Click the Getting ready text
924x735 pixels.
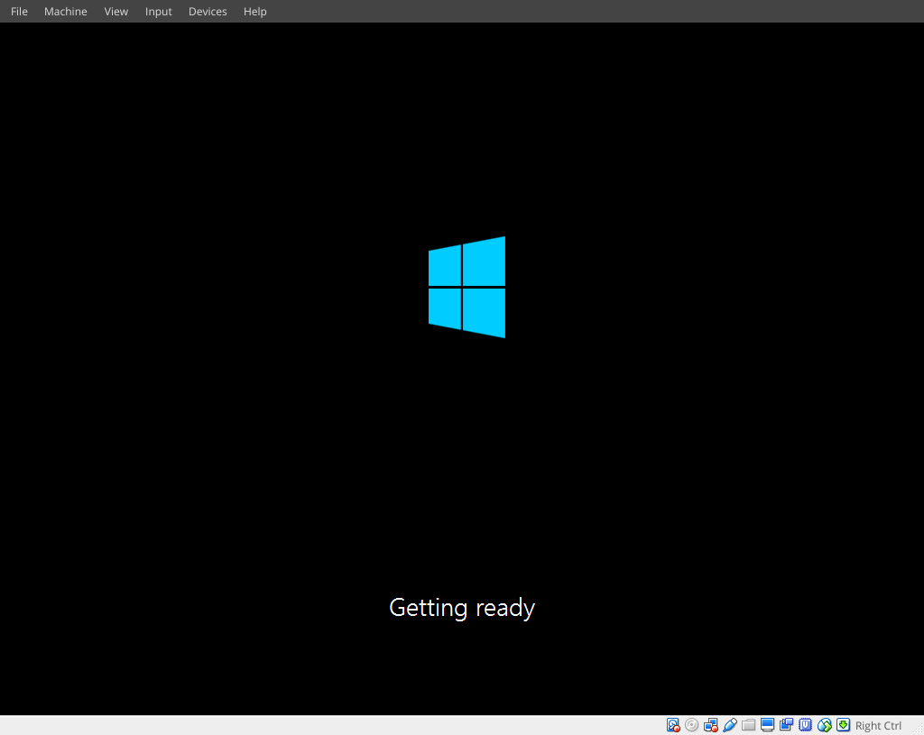pos(462,608)
